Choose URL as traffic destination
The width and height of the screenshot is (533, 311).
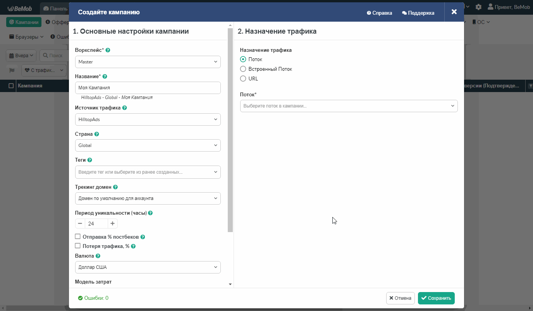click(x=243, y=79)
